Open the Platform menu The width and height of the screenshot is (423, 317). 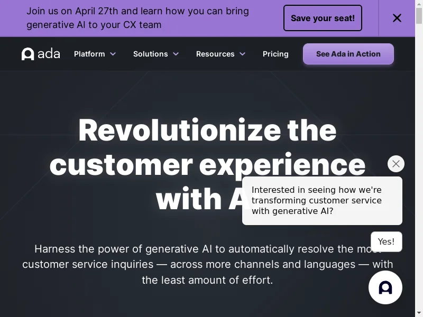(x=89, y=54)
